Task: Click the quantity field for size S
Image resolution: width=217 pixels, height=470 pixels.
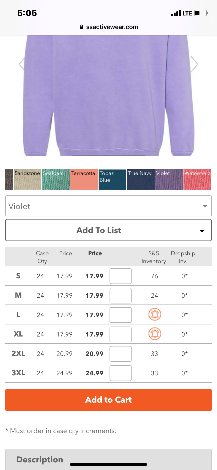Action: click(120, 276)
